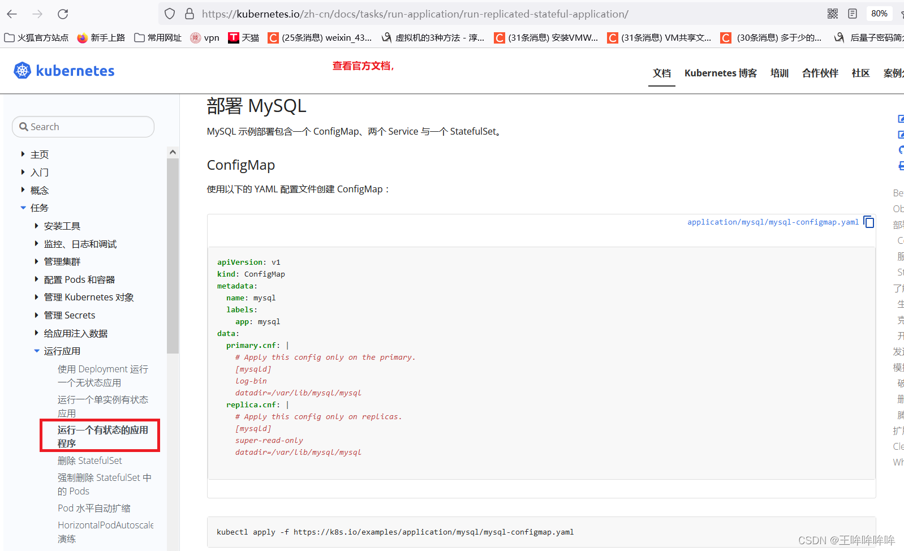Click the browser Forward arrow
This screenshot has width=904, height=551.
(x=37, y=14)
